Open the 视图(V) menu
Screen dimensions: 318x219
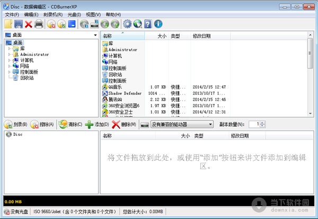tap(93, 15)
